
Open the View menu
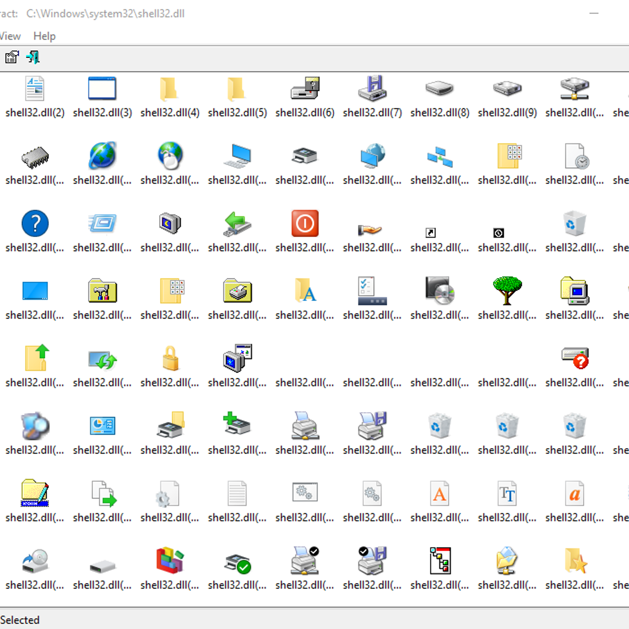point(10,36)
